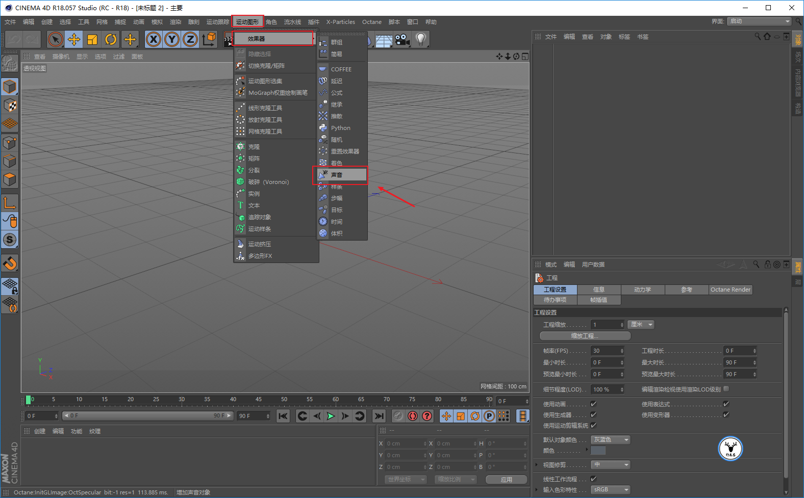Jump to start of animation
Screen dimensions: 804x498
tap(283, 416)
